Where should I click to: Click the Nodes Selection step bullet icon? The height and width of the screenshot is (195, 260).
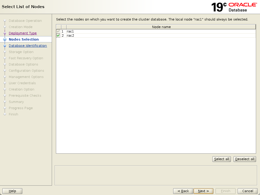[5, 40]
